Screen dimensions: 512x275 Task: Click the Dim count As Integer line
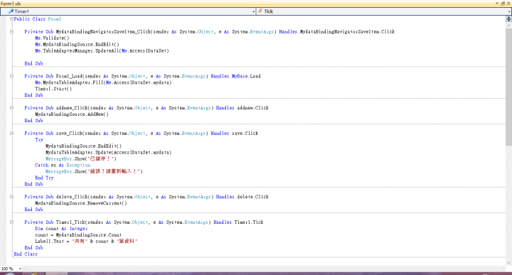61,229
